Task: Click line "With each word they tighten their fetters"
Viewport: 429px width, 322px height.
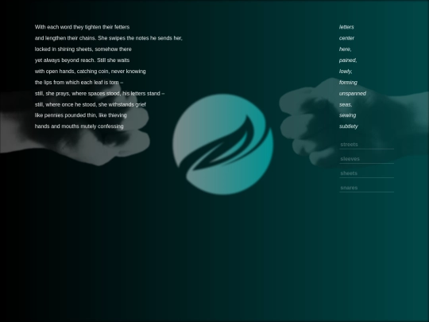Action: [x=82, y=27]
